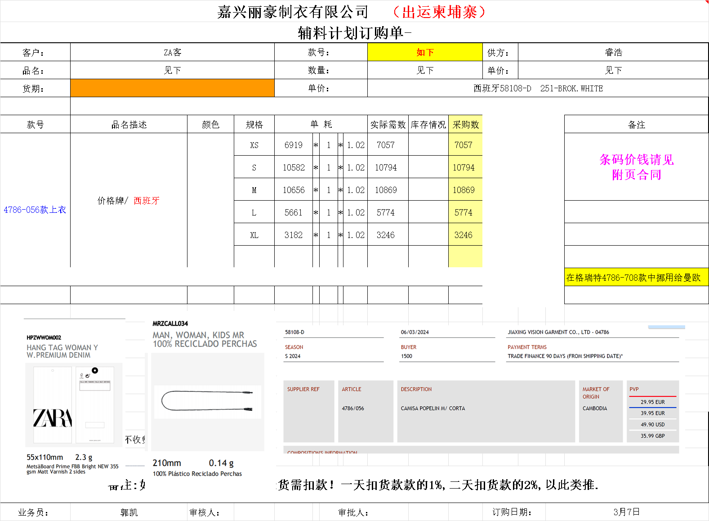The height and width of the screenshot is (521, 709).
Task: Click the 库存情况 column header
Action: (428, 125)
